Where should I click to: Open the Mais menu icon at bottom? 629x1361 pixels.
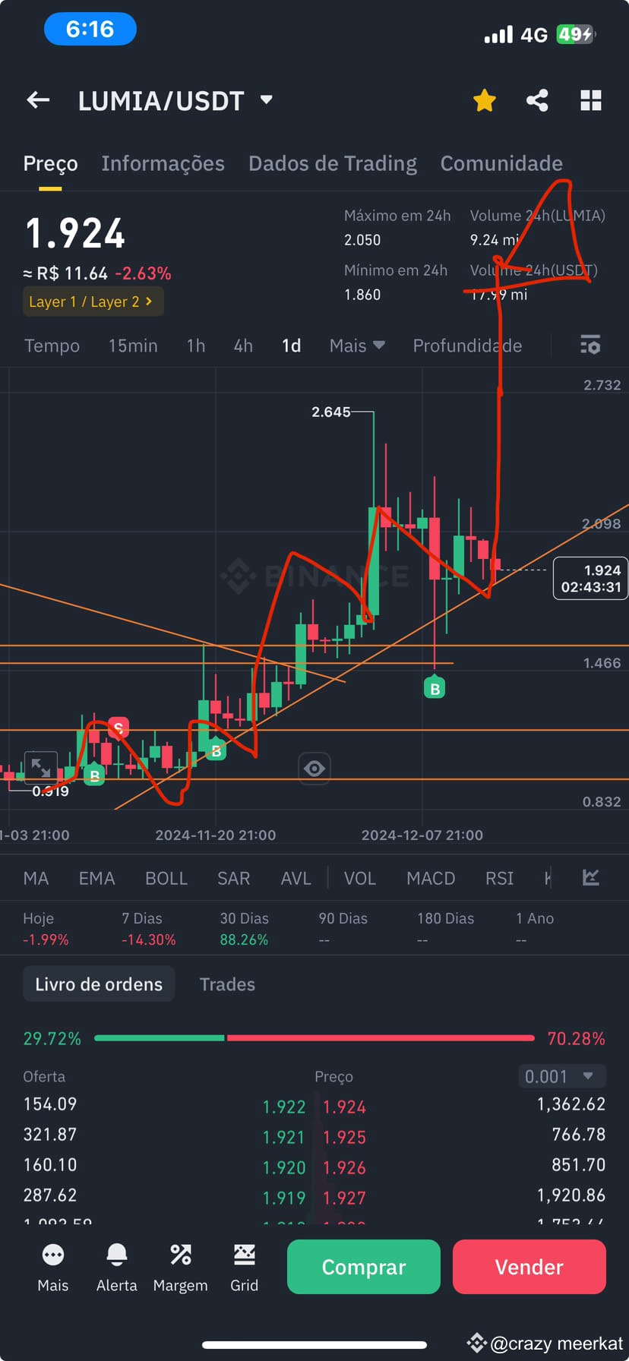53,1268
